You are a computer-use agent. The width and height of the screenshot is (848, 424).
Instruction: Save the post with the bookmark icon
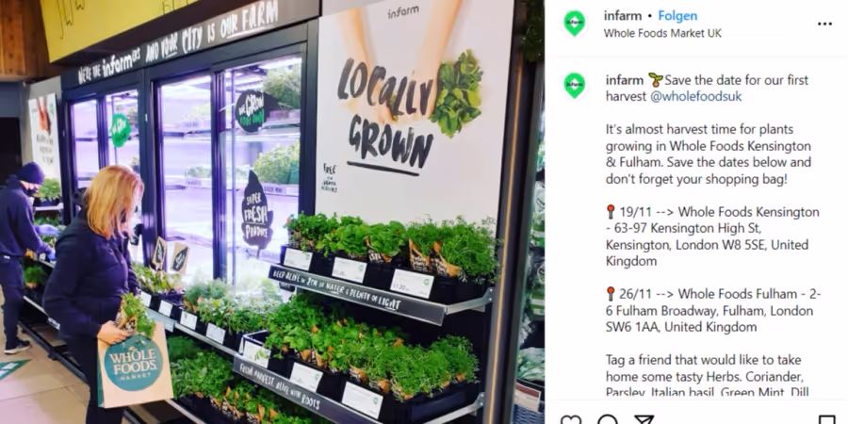click(827, 419)
